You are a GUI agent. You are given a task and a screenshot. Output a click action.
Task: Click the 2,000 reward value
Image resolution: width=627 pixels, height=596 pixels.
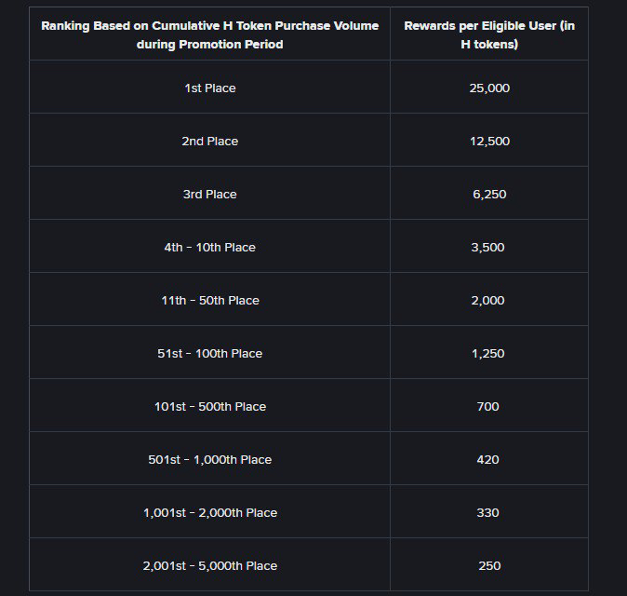coord(487,301)
